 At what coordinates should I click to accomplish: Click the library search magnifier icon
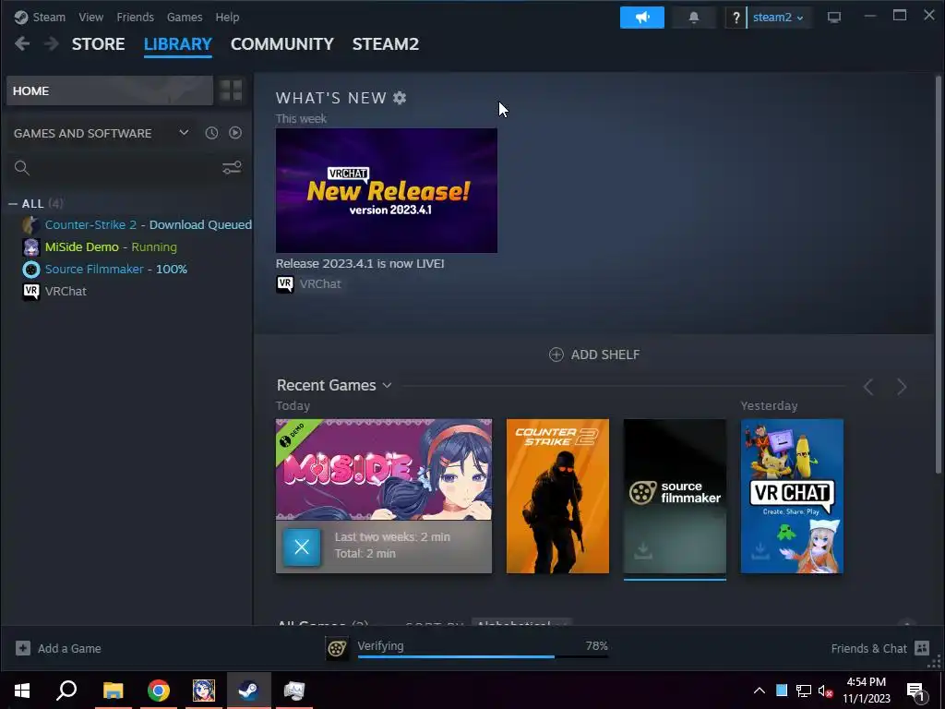click(x=22, y=168)
